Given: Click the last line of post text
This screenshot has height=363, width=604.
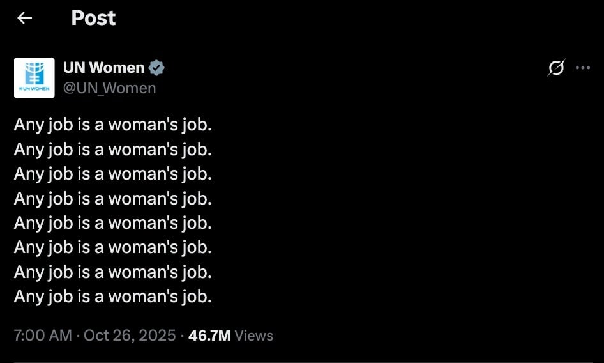Looking at the screenshot, I should (x=112, y=296).
